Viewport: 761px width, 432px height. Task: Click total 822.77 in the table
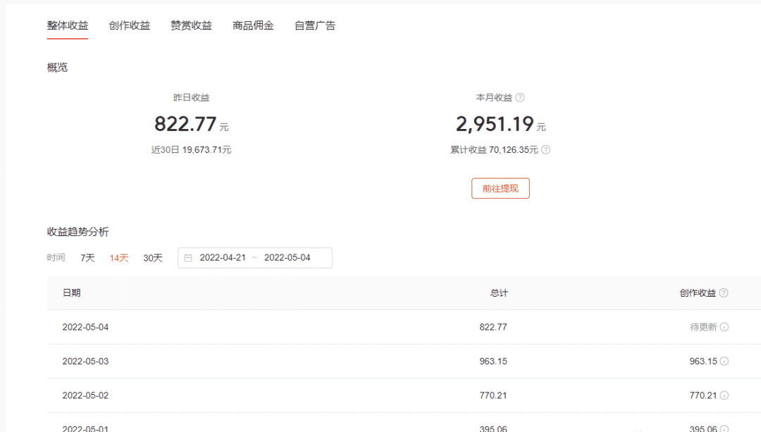click(493, 327)
